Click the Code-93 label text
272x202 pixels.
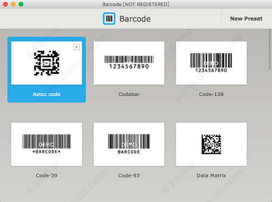pyautogui.click(x=129, y=175)
